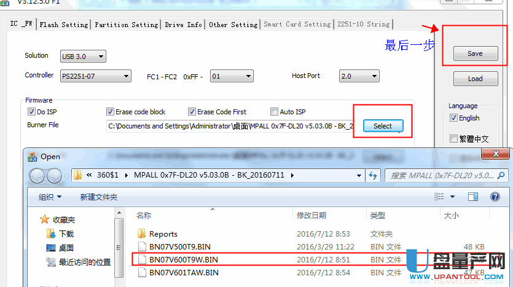Open the view options icon
This screenshot has width=513, height=287.
(x=440, y=197)
